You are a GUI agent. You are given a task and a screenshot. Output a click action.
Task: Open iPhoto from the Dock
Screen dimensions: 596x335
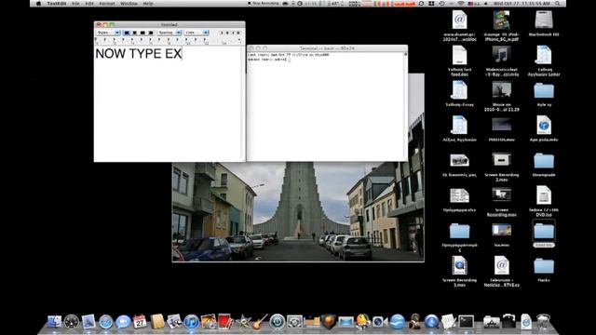coord(209,322)
